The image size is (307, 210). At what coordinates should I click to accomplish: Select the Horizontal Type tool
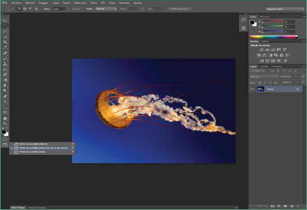(x=5, y=102)
